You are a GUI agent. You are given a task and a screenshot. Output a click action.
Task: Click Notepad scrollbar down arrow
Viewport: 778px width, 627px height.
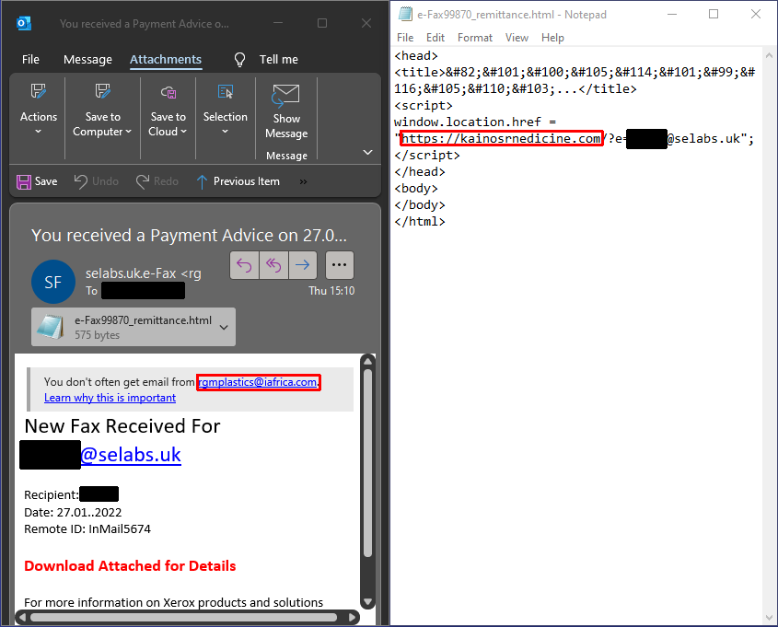point(769,618)
